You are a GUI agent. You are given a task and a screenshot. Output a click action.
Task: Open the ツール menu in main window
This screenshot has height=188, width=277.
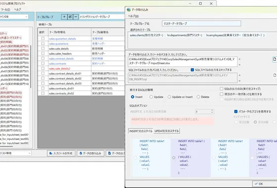point(5,9)
